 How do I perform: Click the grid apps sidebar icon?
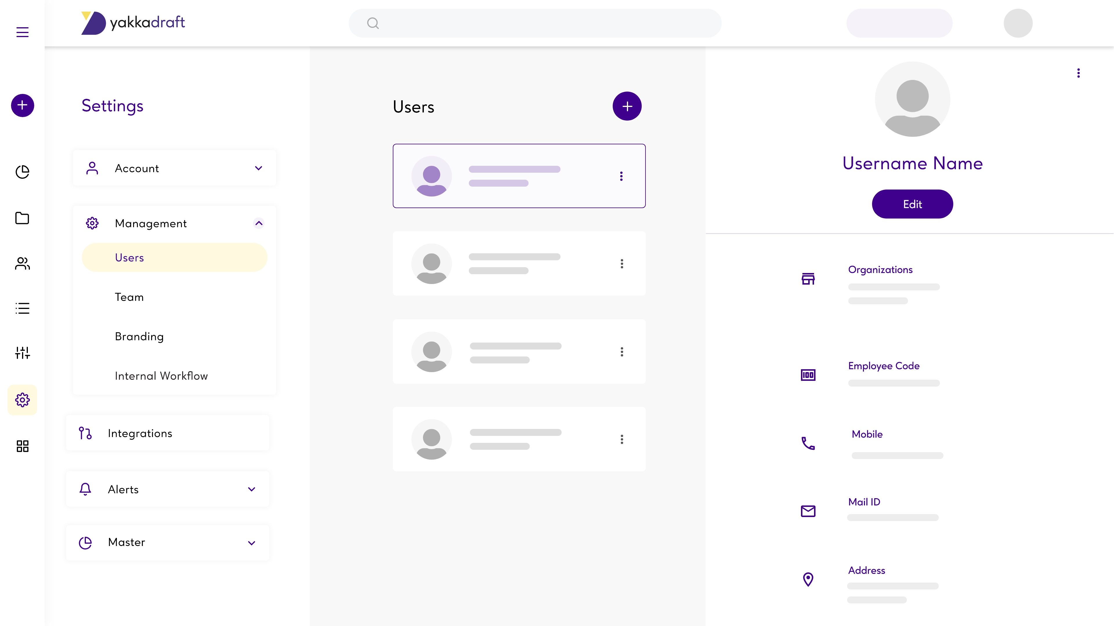[23, 446]
